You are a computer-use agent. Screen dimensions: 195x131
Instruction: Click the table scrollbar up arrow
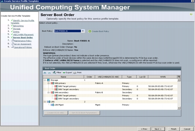(x=179, y=80)
